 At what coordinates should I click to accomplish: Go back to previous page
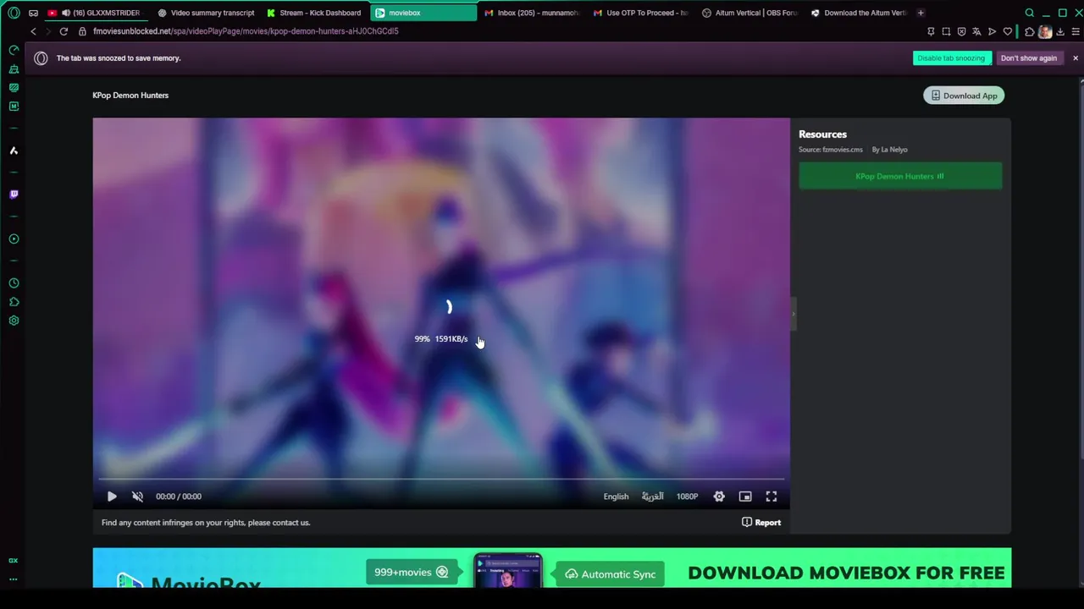click(x=33, y=31)
